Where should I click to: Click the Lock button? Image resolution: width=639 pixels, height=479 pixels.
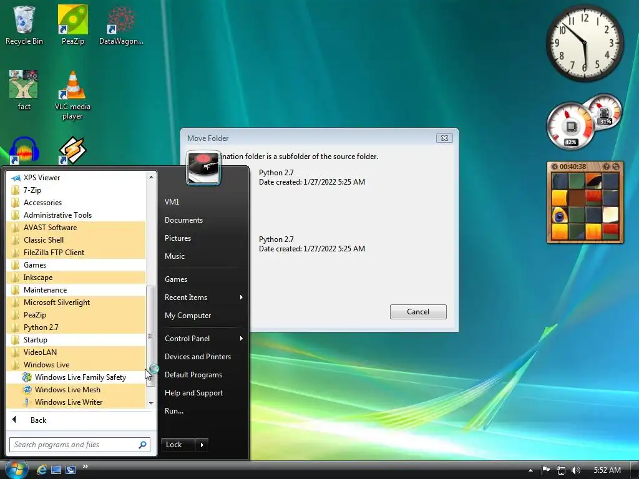178,445
